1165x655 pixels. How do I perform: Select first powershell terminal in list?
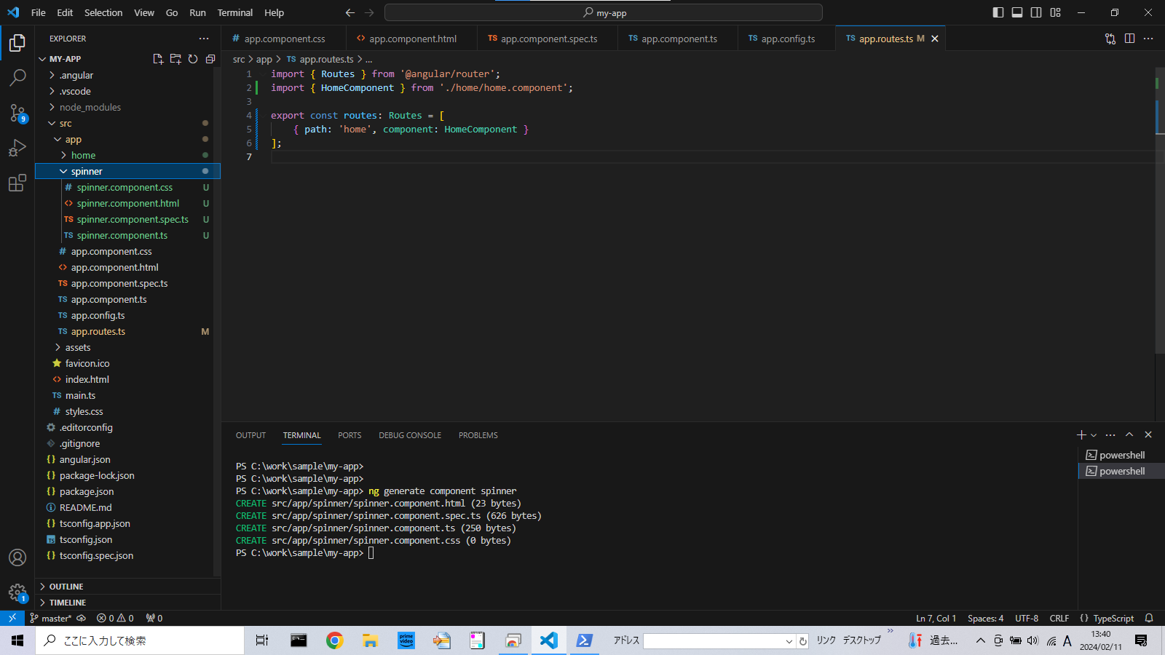click(1121, 455)
